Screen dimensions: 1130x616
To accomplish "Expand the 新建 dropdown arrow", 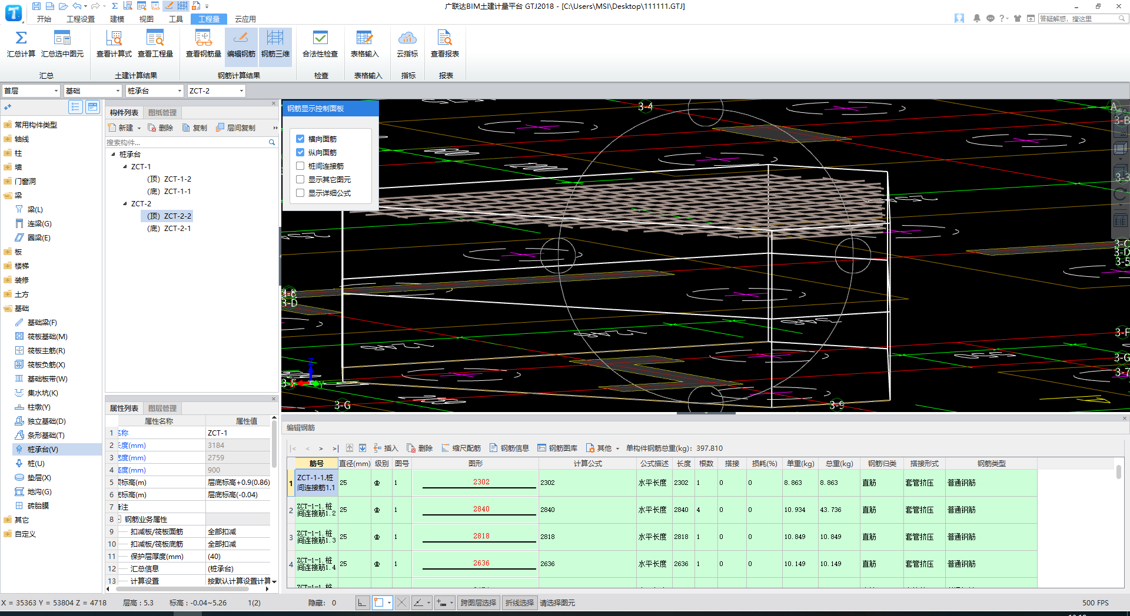I will click(x=139, y=128).
